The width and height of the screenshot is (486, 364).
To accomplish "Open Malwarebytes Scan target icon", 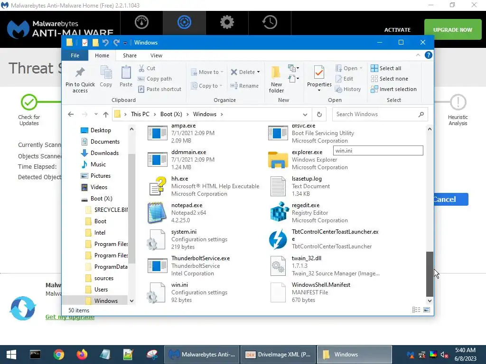I will (184, 22).
